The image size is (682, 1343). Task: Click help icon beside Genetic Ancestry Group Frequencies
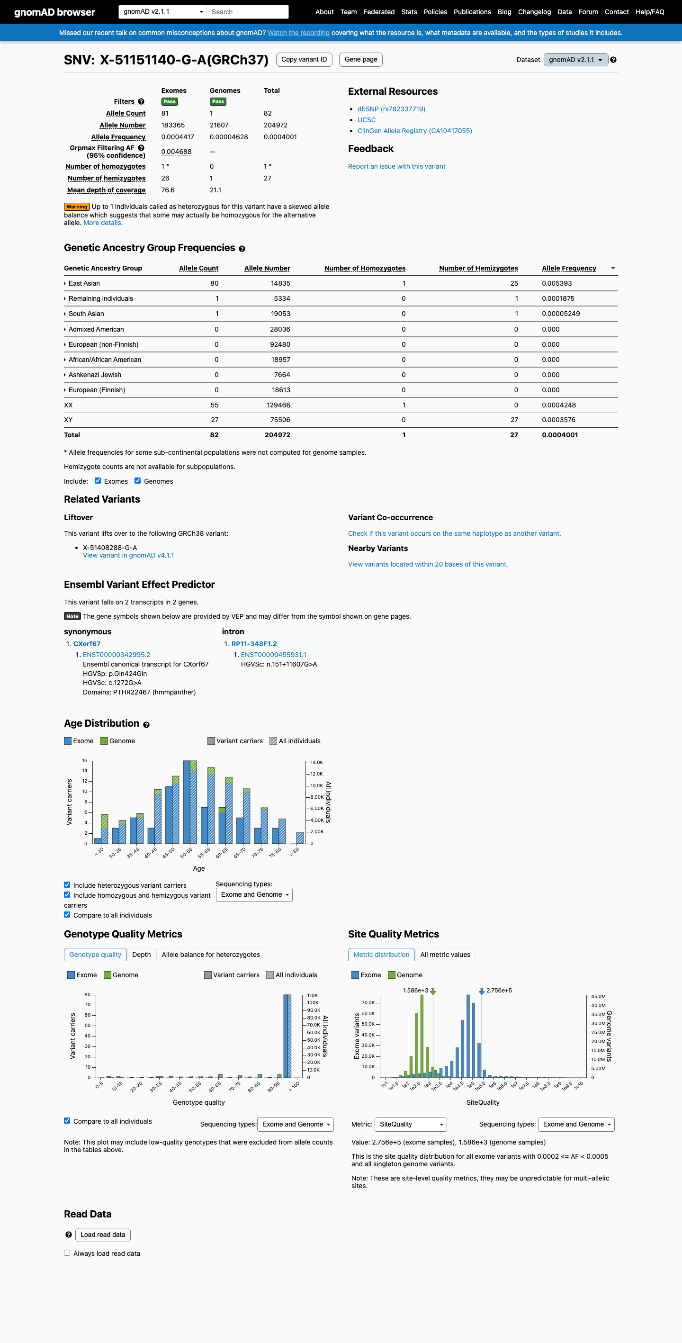pos(242,249)
